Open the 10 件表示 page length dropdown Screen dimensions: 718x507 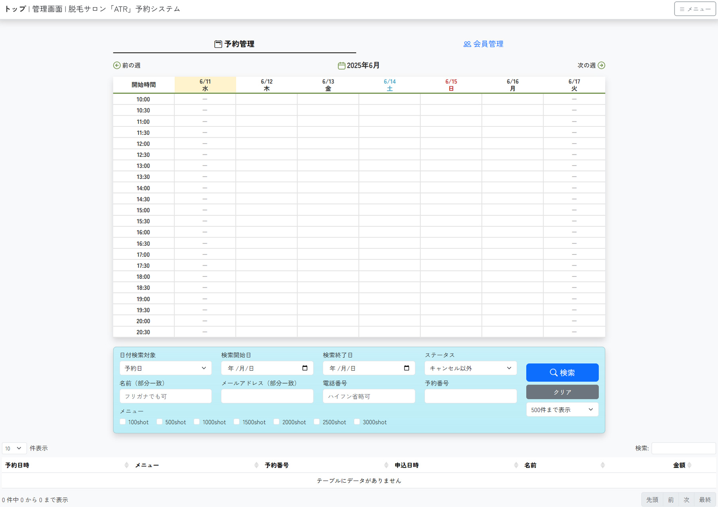point(14,448)
